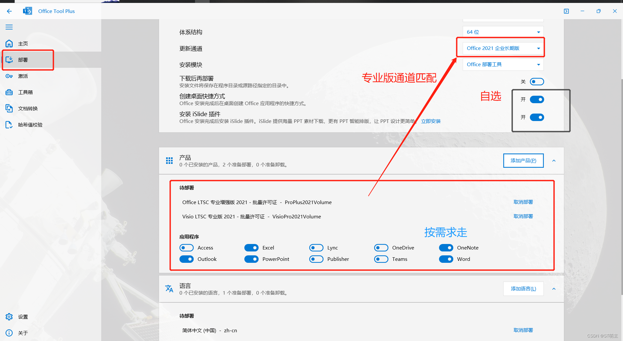Screen dimensions: 623x341
Task: Cancel deployment of 简体中文 zh-cn
Action: tap(523, 330)
